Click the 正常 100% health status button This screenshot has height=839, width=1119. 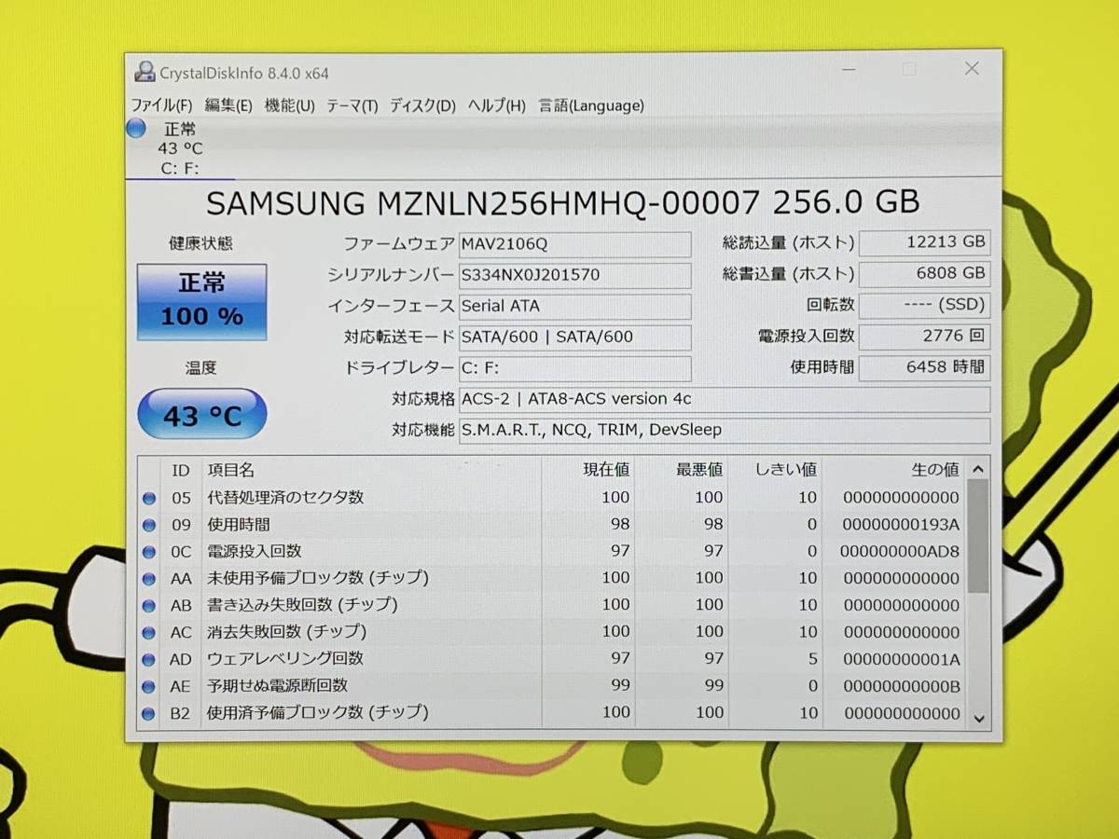[201, 301]
